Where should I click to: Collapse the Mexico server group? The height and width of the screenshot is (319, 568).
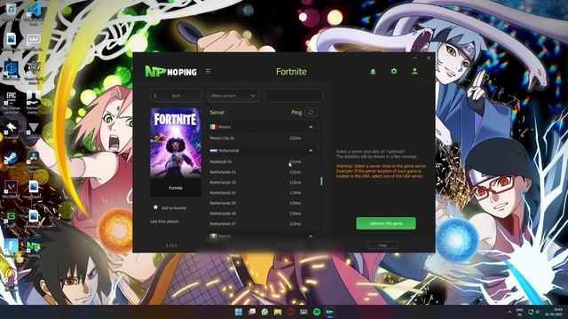[x=311, y=127]
